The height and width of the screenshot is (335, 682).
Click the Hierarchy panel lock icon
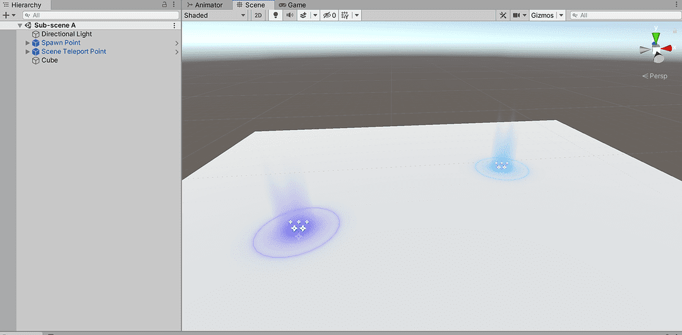165,5
